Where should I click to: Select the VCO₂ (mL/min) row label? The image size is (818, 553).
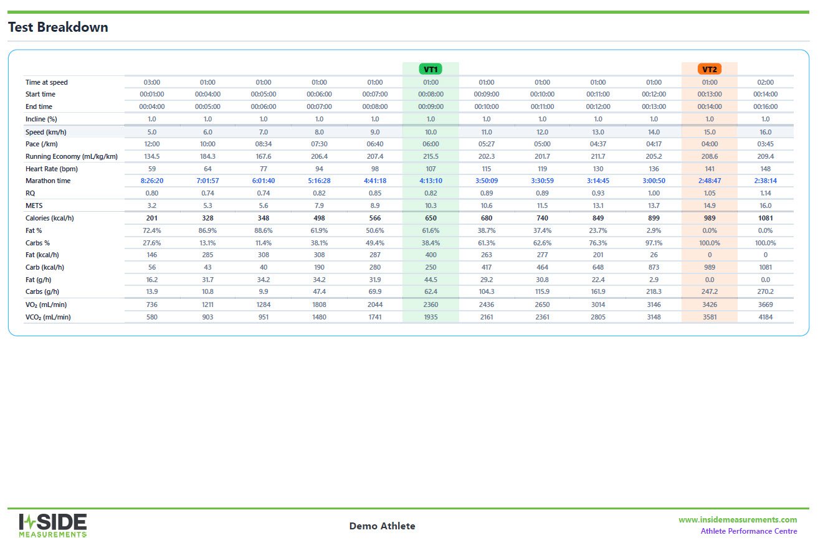coord(48,317)
